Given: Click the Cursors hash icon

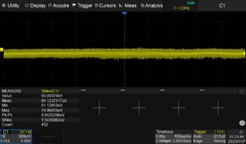Looking at the screenshot, I should [97, 5].
